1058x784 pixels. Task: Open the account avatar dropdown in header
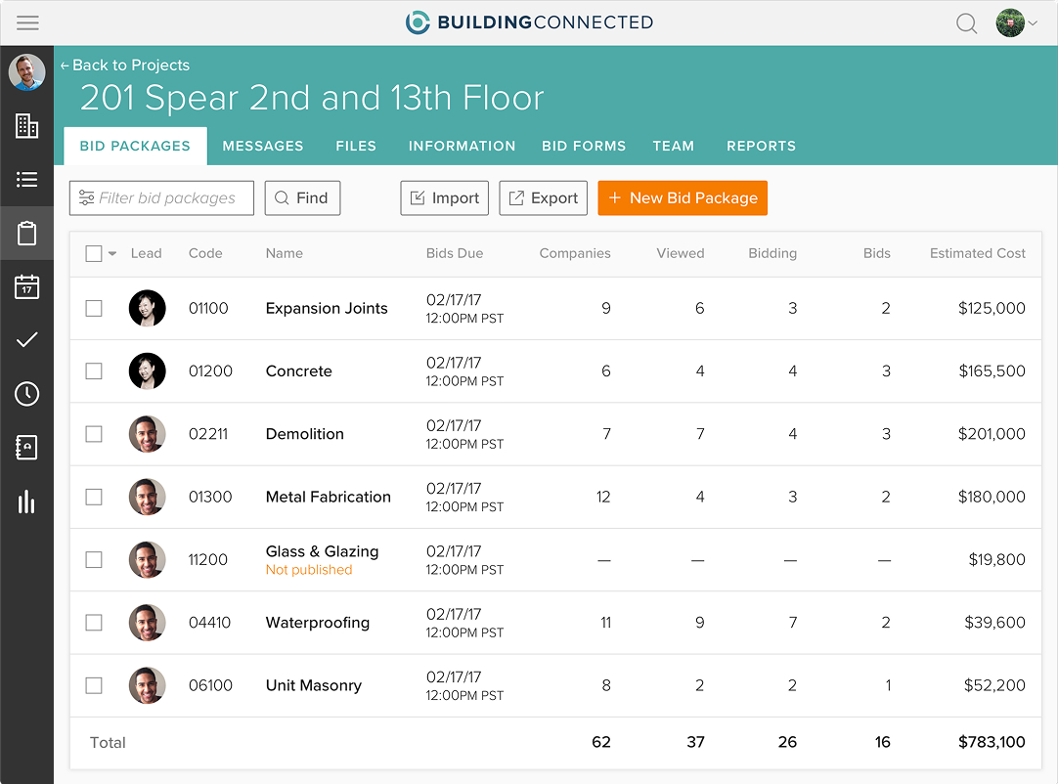pyautogui.click(x=1017, y=23)
